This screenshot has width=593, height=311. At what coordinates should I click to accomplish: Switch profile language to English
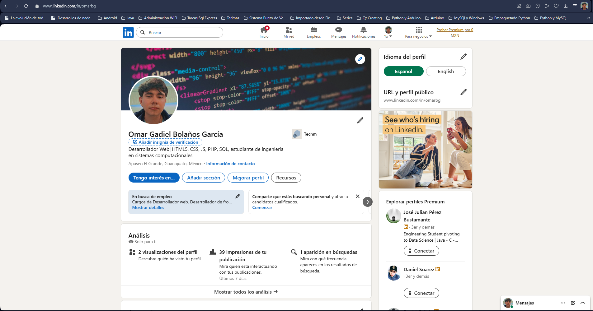tap(446, 71)
